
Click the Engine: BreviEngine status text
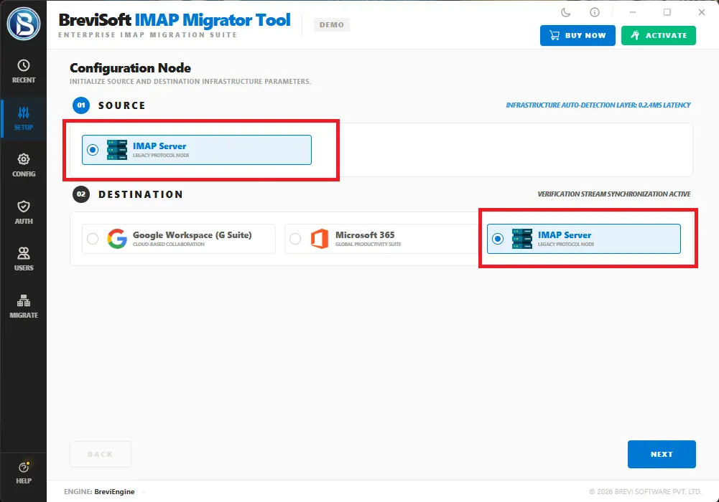click(99, 491)
